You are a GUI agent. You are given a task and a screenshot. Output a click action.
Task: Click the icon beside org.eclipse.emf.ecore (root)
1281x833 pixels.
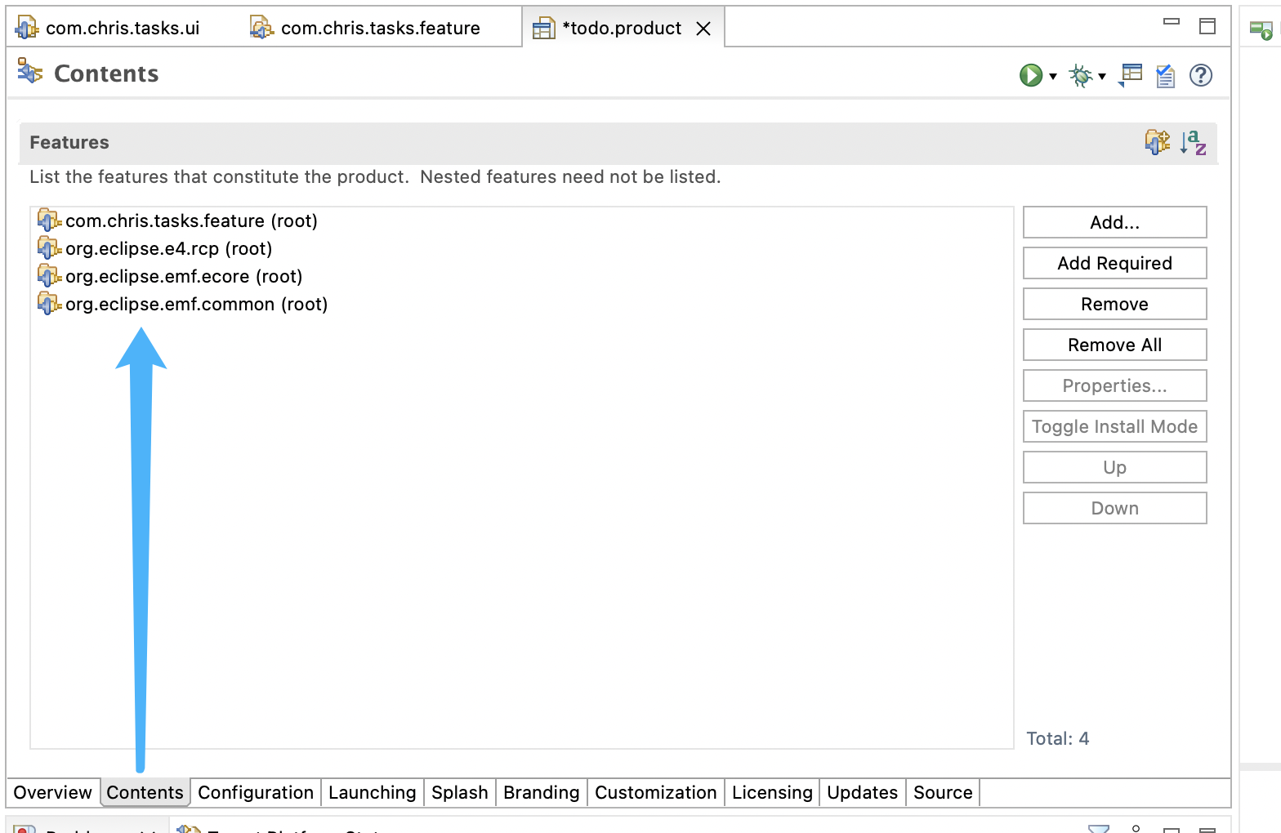point(49,276)
